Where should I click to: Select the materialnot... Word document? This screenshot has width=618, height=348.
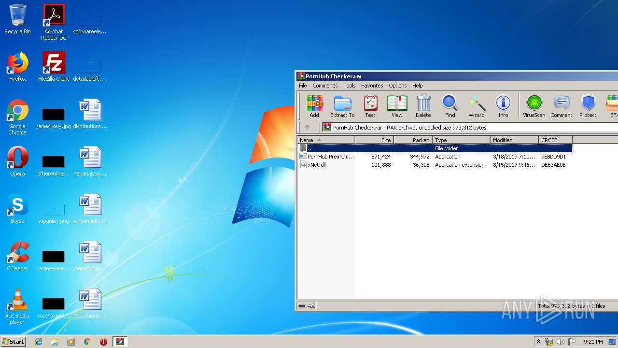(90, 256)
